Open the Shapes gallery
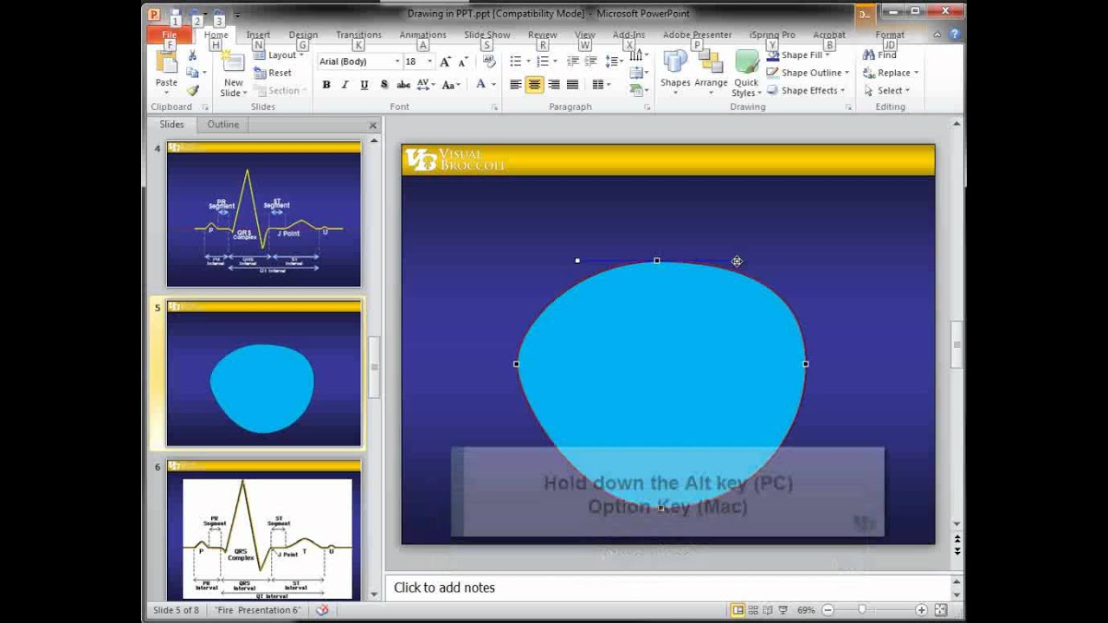This screenshot has height=623, width=1108. click(675, 69)
